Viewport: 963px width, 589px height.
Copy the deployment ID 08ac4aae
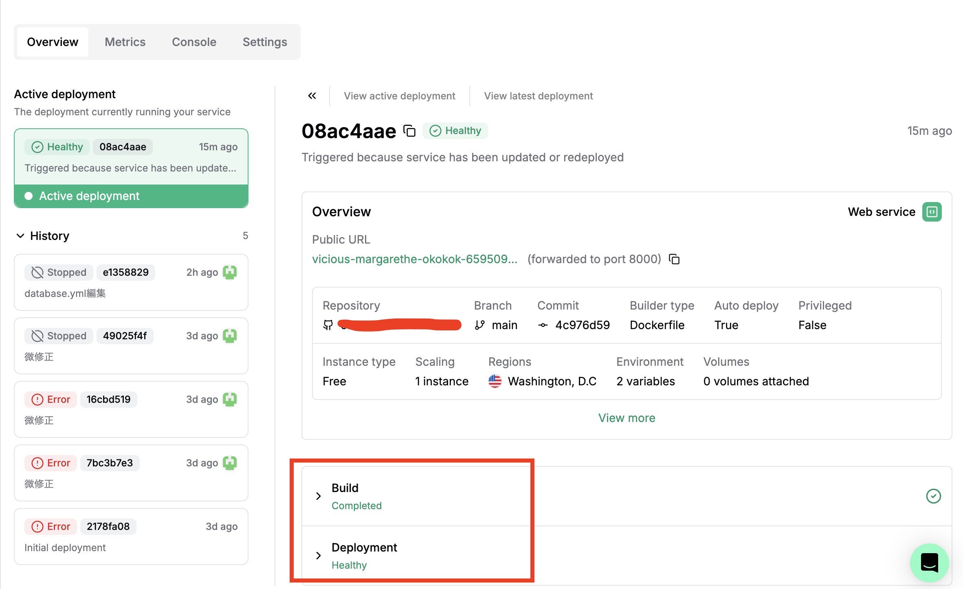click(x=409, y=131)
